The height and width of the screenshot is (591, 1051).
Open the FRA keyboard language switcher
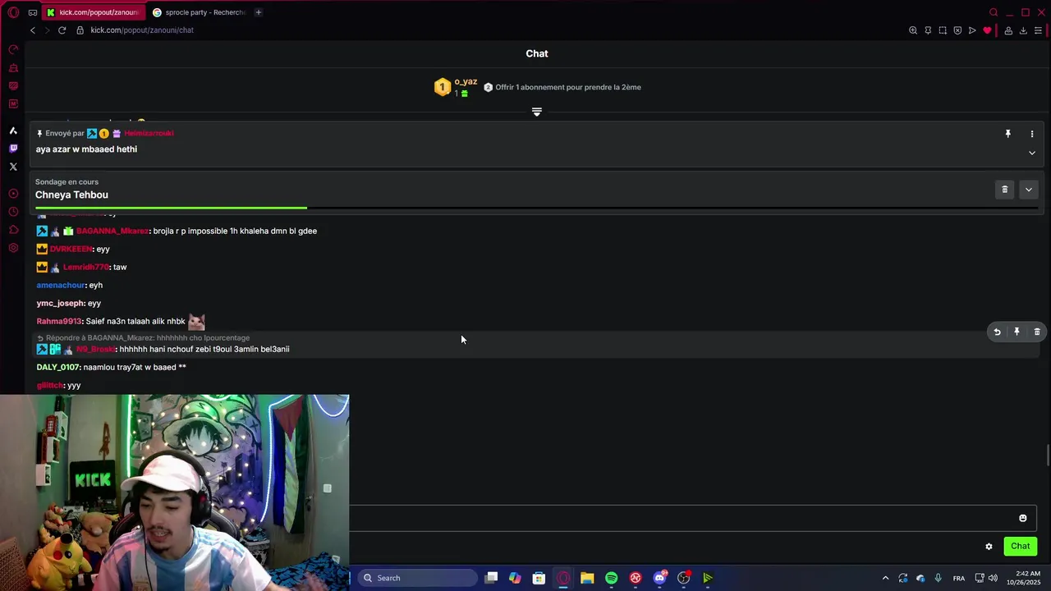pyautogui.click(x=959, y=578)
